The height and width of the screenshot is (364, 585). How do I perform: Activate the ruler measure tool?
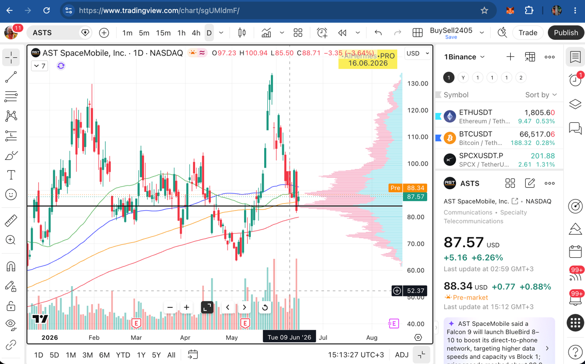click(x=11, y=221)
